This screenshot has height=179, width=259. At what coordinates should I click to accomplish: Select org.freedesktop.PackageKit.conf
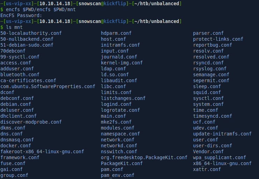pyautogui.click(x=144, y=157)
